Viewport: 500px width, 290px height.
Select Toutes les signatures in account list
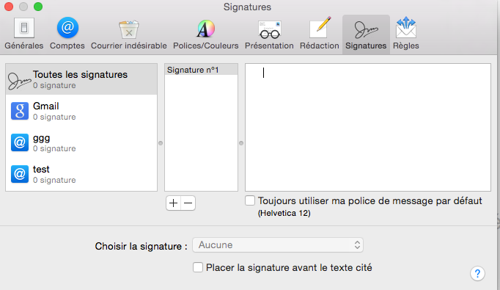(x=81, y=79)
